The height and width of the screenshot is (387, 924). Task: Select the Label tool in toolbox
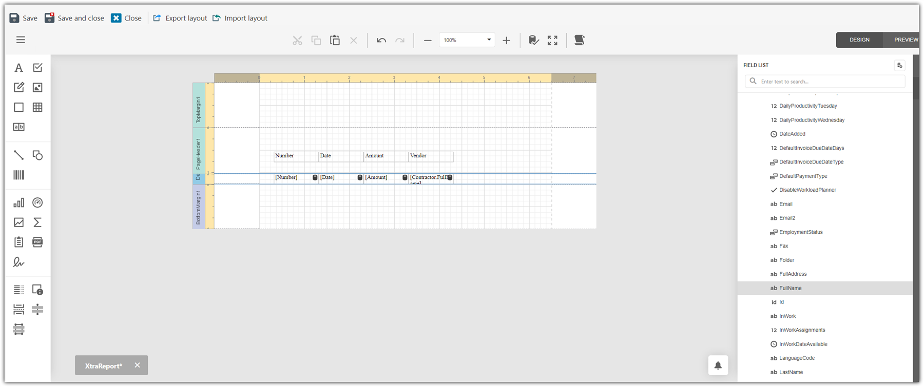(x=18, y=68)
